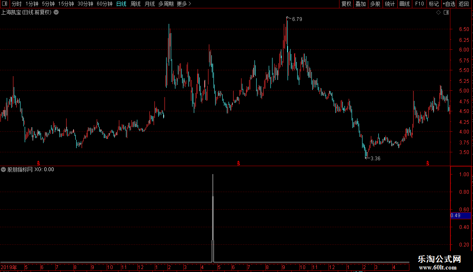Click the 上海凯宝(日线.前复权) title text
This screenshot has height=272, width=473.
(26, 13)
